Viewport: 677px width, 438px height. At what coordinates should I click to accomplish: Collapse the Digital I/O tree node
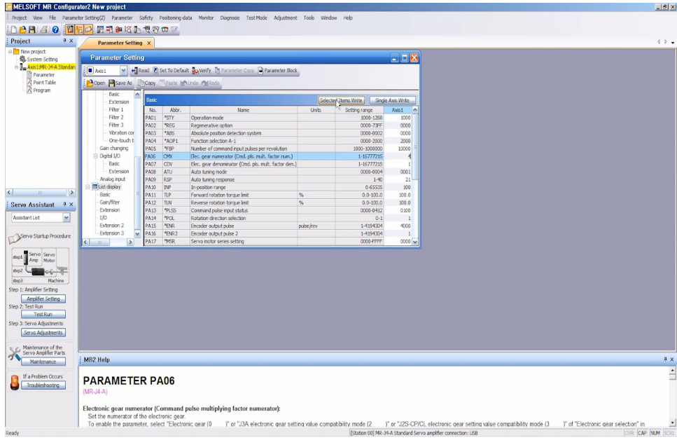(95, 156)
